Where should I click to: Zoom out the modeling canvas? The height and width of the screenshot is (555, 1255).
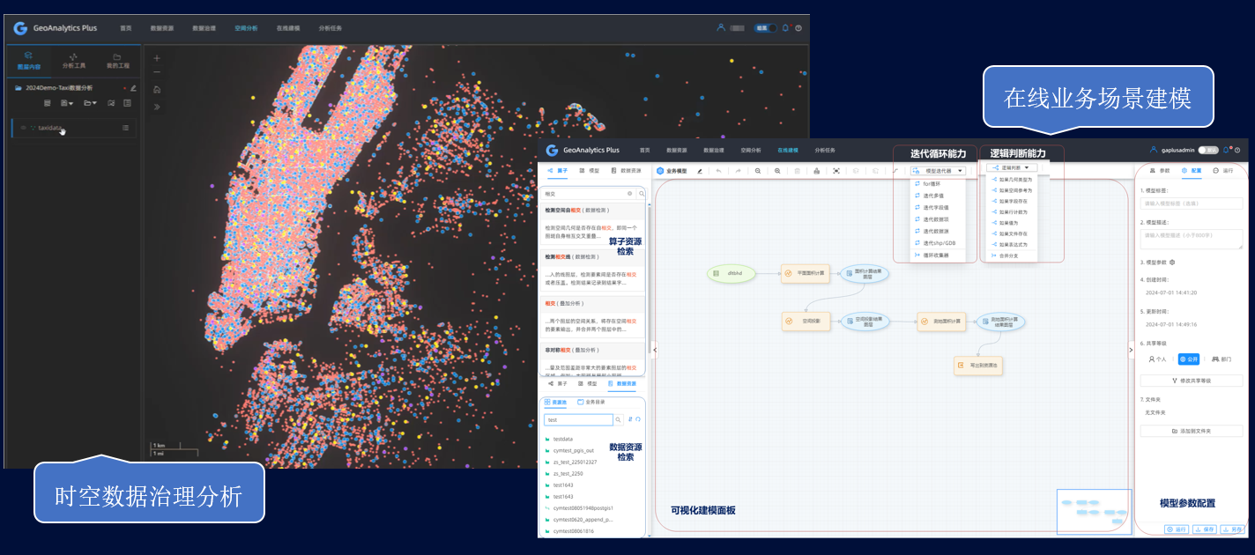(x=758, y=171)
